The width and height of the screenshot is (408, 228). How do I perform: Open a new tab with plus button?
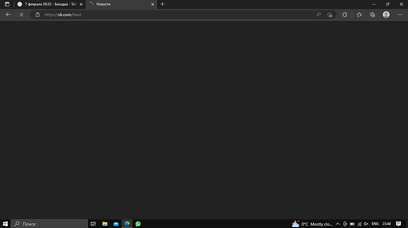(163, 4)
